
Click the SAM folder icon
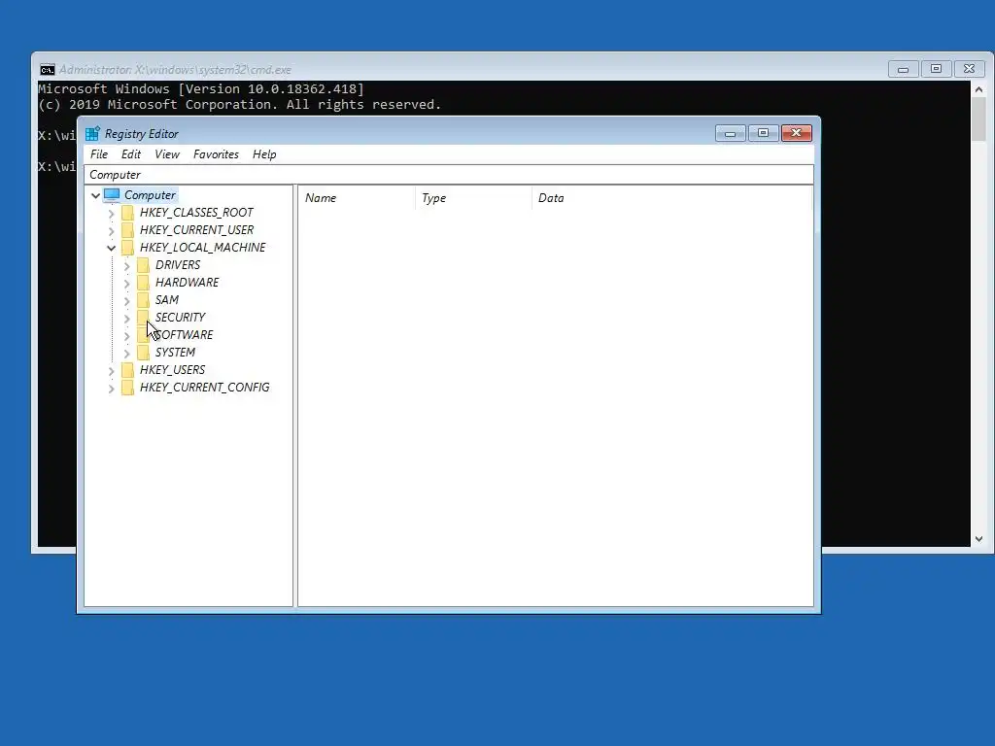(144, 299)
